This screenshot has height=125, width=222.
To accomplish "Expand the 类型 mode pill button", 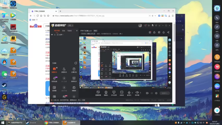I will coord(70,25).
